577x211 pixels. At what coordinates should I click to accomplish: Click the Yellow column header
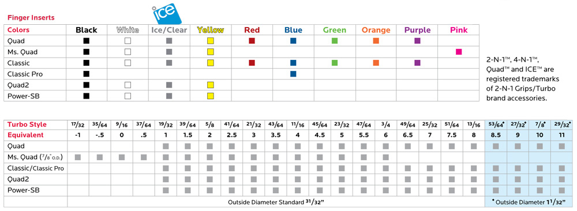211,30
